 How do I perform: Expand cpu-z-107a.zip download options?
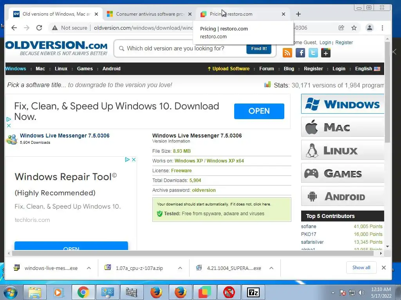(180, 268)
